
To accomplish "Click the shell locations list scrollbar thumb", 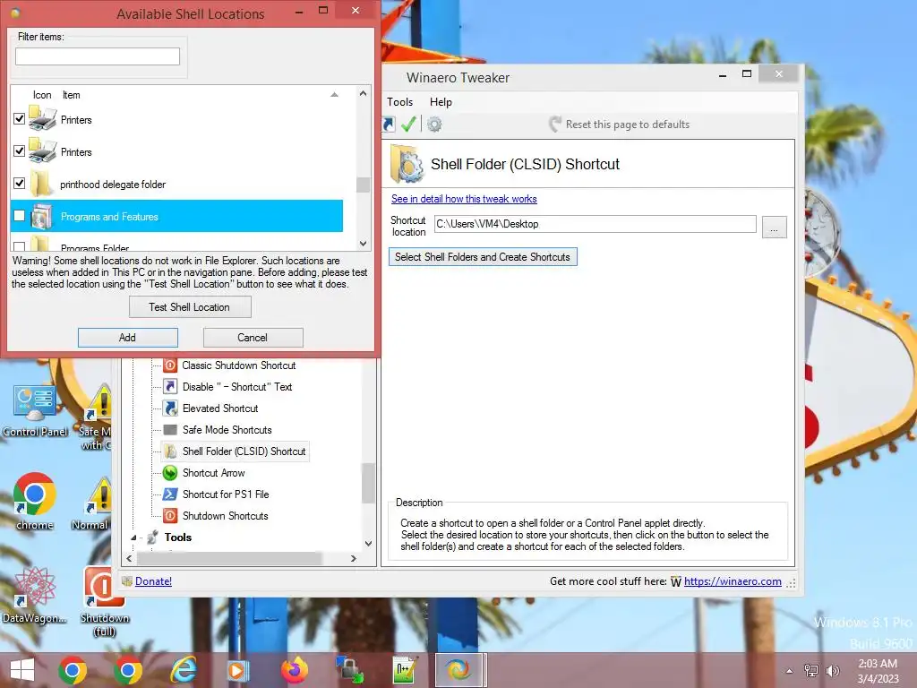I will [x=364, y=185].
